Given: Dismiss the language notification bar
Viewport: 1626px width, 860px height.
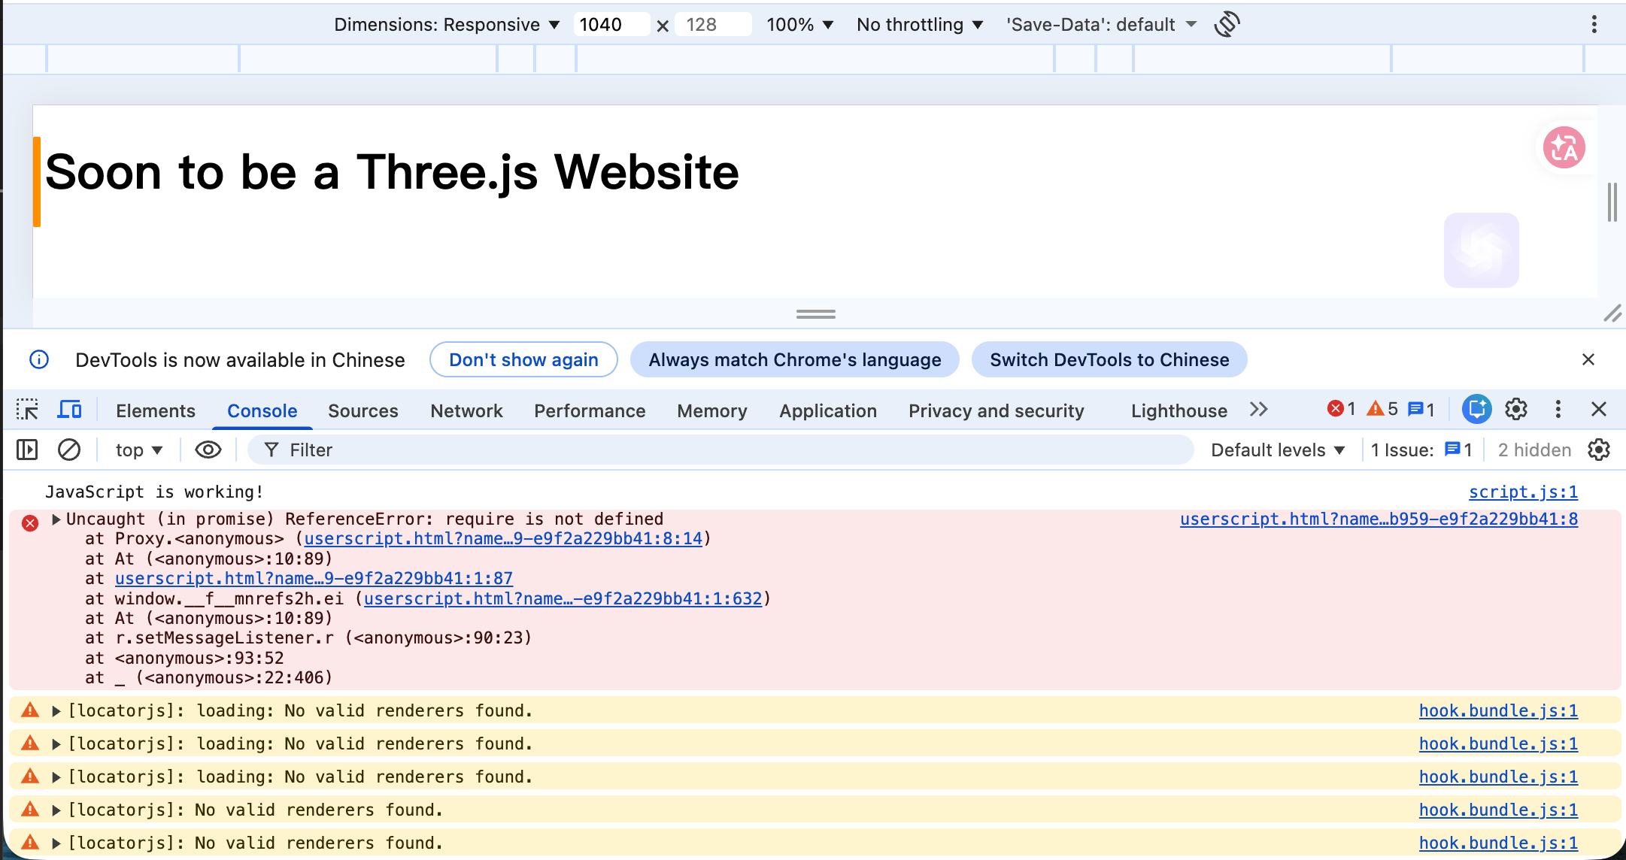Looking at the screenshot, I should click(1588, 359).
